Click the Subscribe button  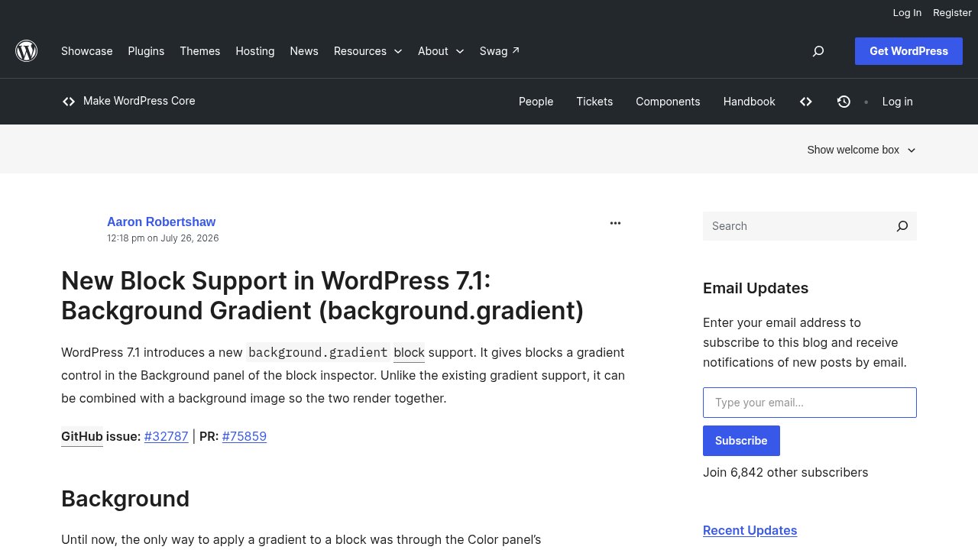click(741, 441)
